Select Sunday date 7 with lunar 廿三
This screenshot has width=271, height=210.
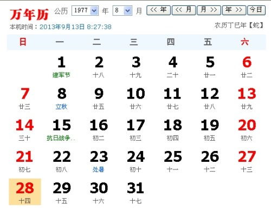pos(25,99)
